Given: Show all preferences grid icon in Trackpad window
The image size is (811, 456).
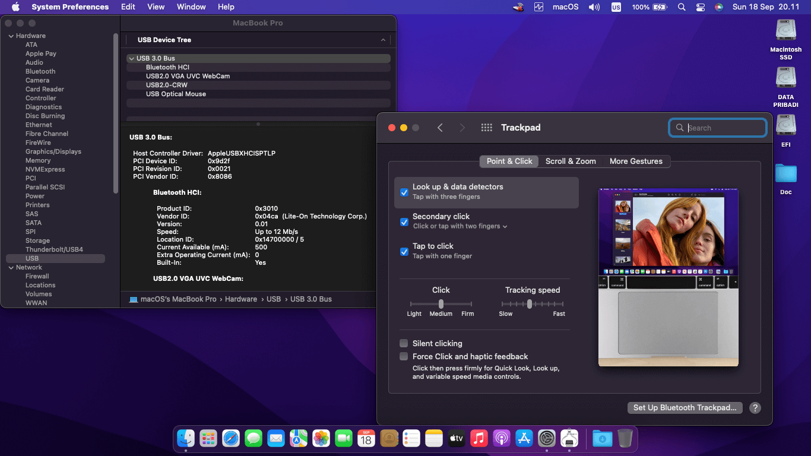Looking at the screenshot, I should (x=487, y=128).
